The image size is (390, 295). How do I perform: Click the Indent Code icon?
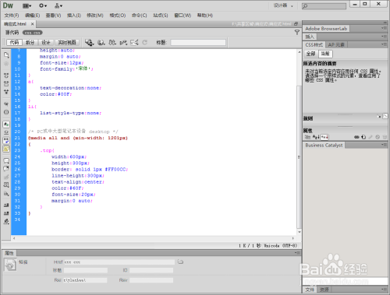pyautogui.click(x=6, y=205)
